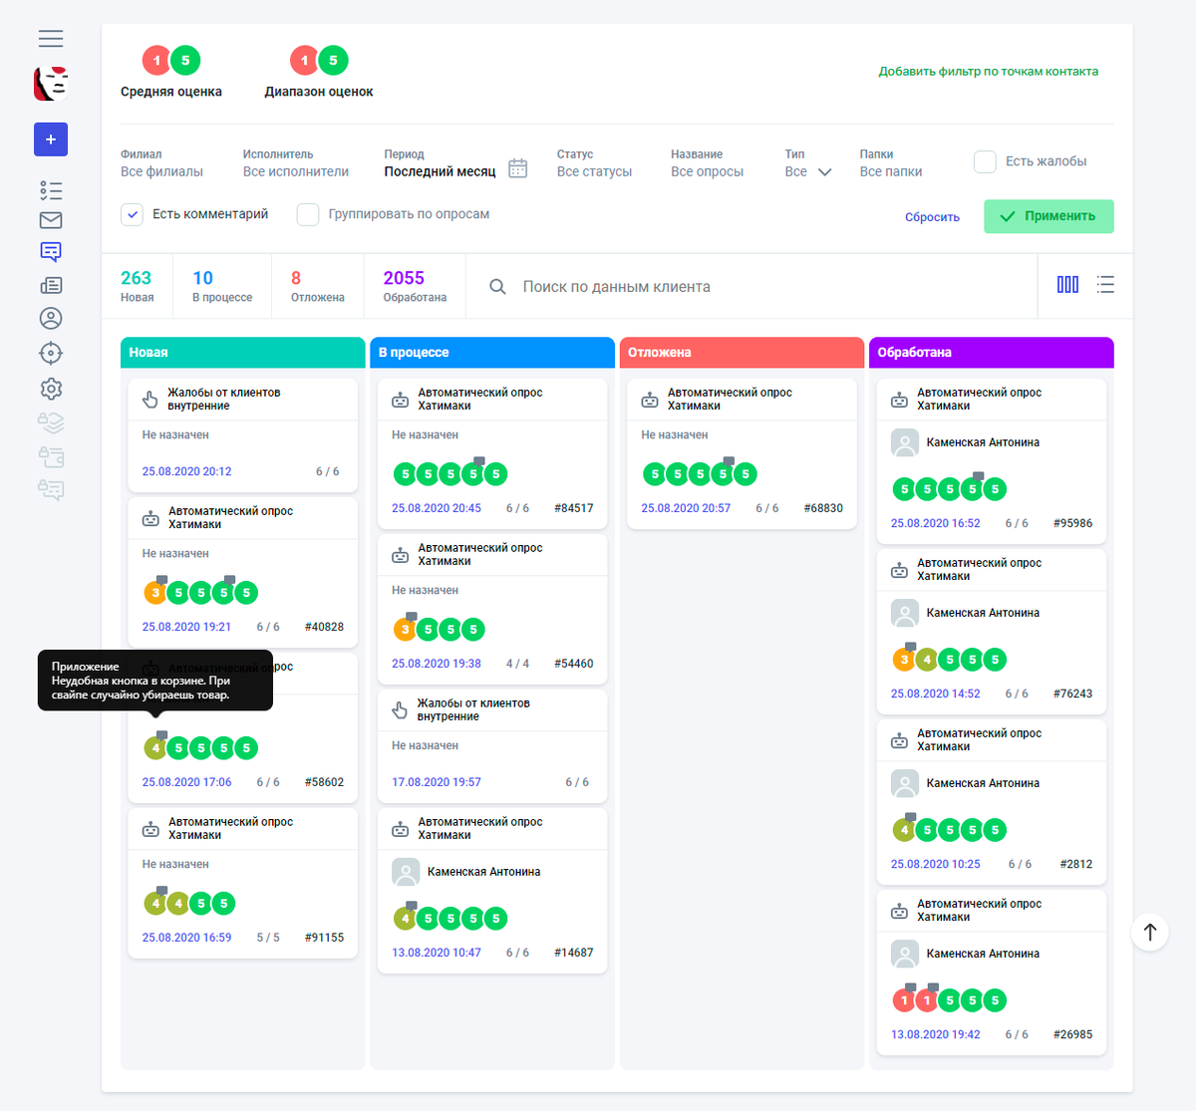
Task: Select the 2055 Обработана counter tab
Action: point(415,286)
